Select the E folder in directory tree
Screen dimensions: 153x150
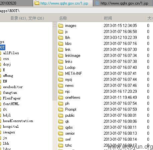[x=4, y=70]
